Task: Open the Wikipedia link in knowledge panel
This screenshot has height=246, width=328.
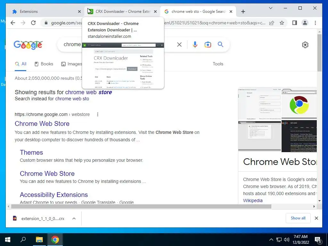Action: [253, 201]
